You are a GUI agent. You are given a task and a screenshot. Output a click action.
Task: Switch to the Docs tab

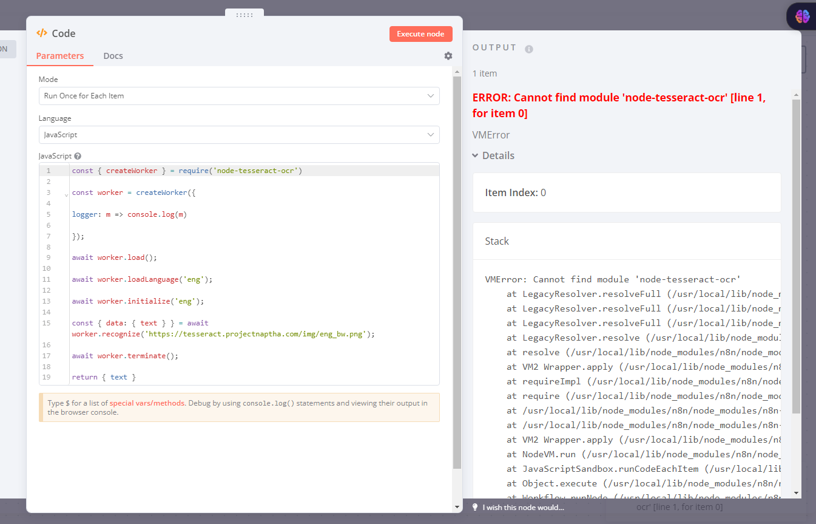[113, 56]
